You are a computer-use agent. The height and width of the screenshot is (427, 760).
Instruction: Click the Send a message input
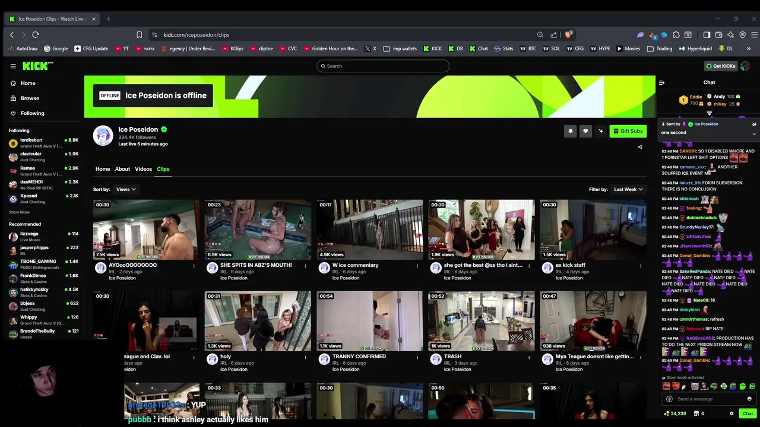[710, 399]
